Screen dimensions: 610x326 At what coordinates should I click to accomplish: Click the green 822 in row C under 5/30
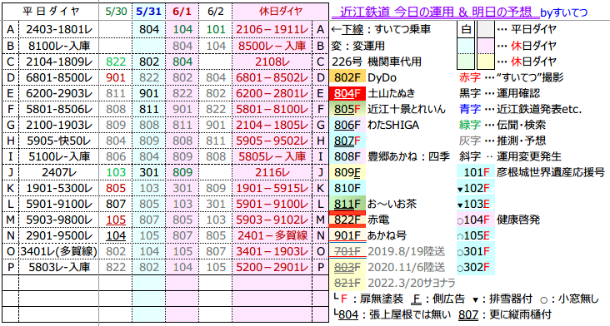click(x=116, y=62)
